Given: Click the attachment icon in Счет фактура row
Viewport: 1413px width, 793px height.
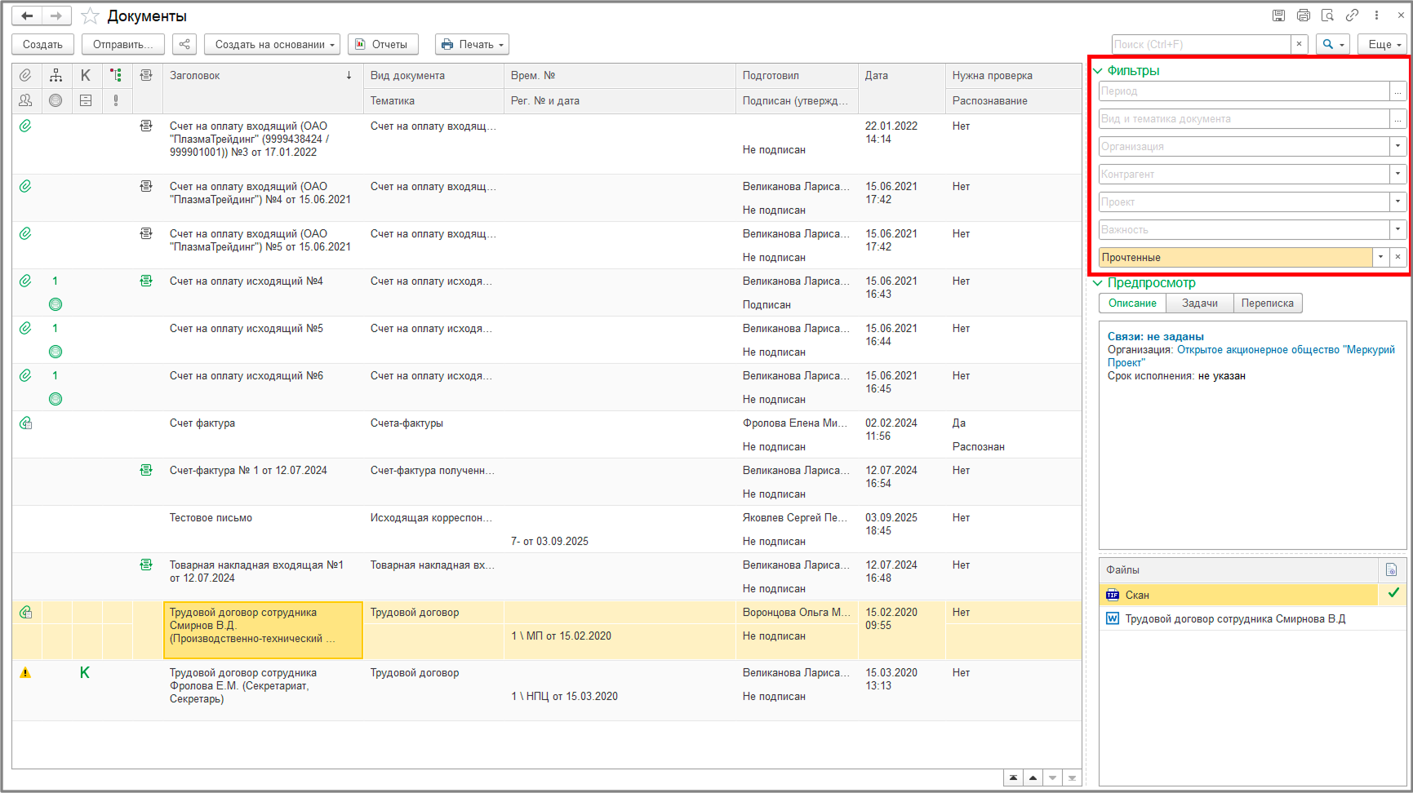Looking at the screenshot, I should 26,423.
